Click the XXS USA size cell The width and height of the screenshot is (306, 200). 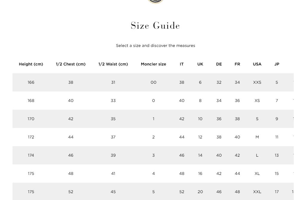(257, 83)
